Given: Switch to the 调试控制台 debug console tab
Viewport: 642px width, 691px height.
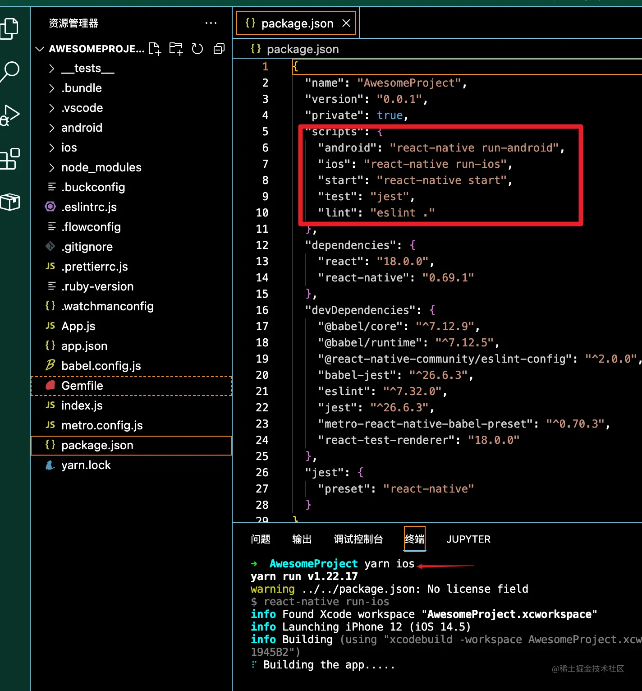Looking at the screenshot, I should click(x=358, y=539).
